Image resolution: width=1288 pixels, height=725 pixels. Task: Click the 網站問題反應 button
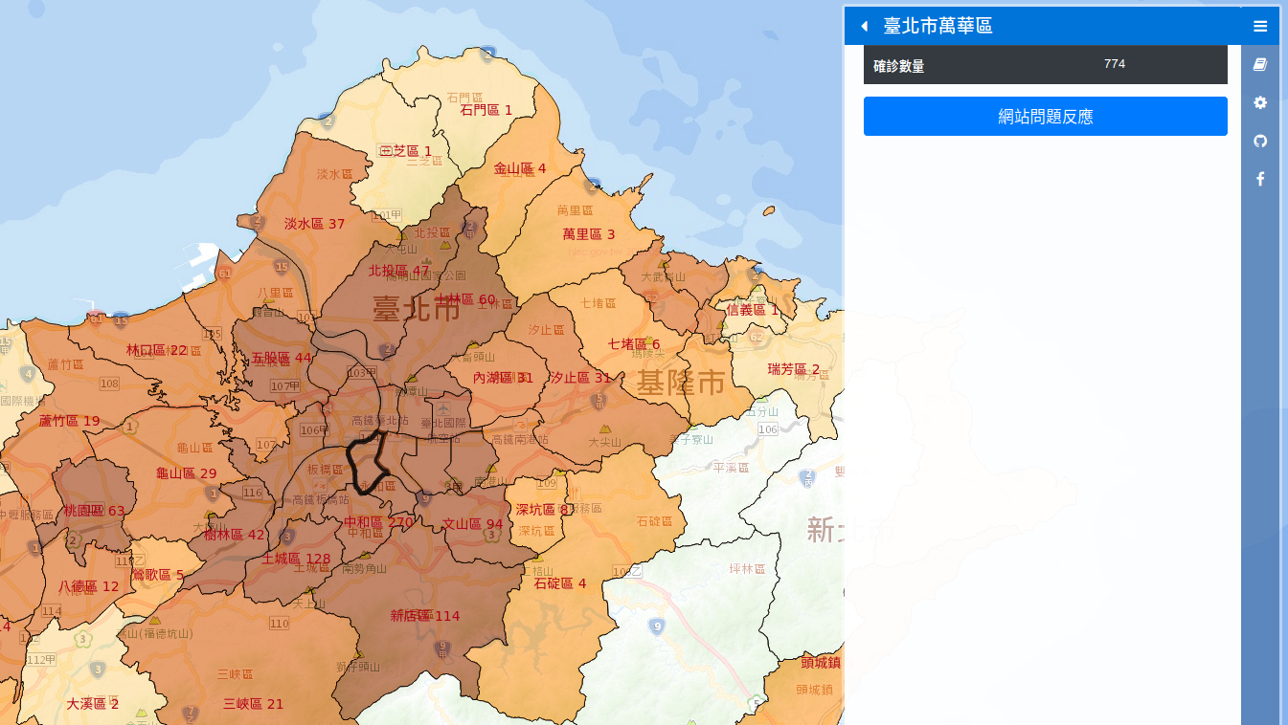click(1046, 117)
